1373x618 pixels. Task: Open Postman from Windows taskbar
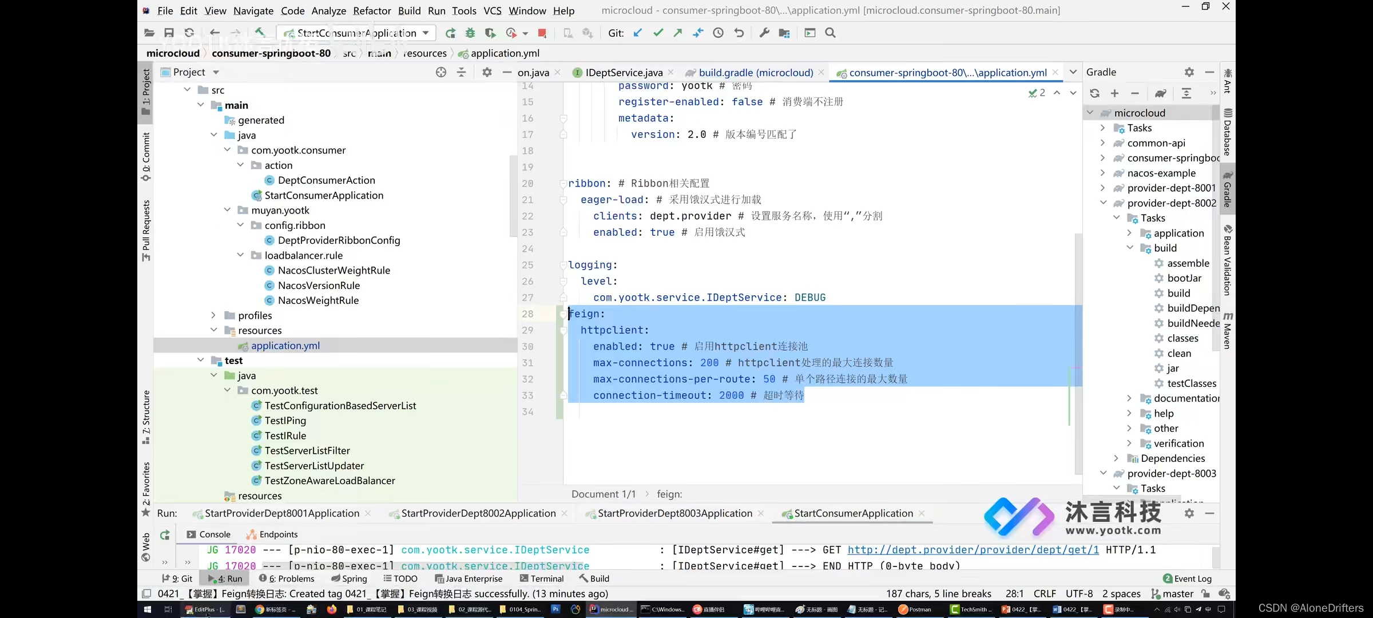[915, 609]
